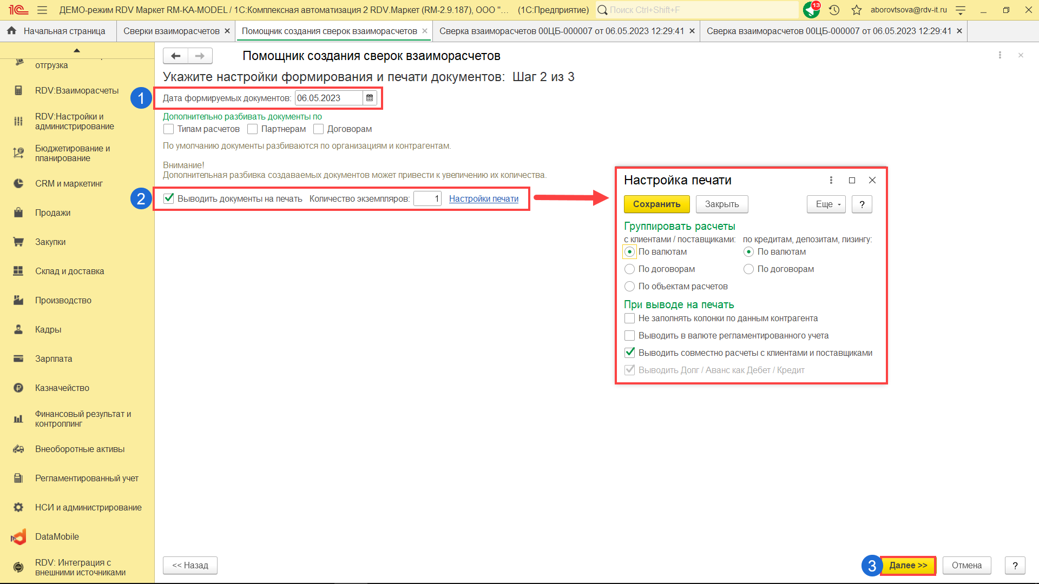Check Выводить в валюте регламентированного учета
The height and width of the screenshot is (584, 1039).
(x=630, y=335)
